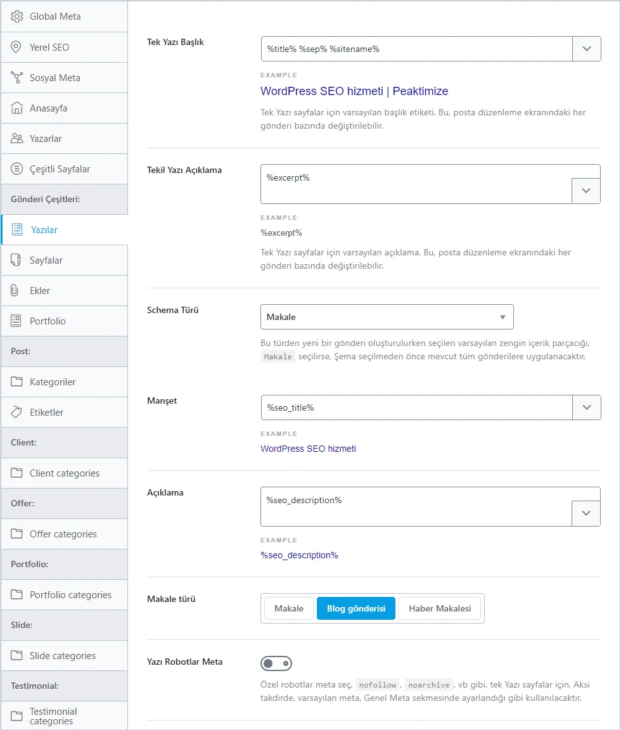The width and height of the screenshot is (621, 730).
Task: Open the Yazarlar settings tab
Action: coord(64,139)
